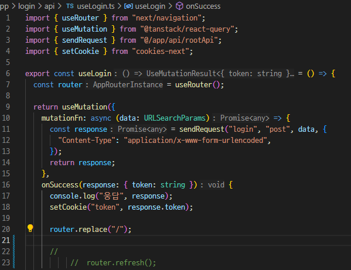Click response.token on line 18
The height and width of the screenshot is (270, 351).
coord(156,207)
